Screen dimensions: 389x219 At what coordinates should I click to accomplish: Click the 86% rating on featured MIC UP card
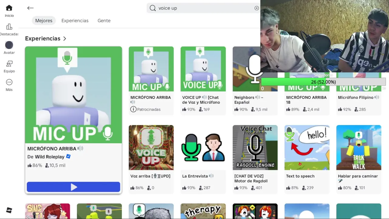click(x=35, y=165)
